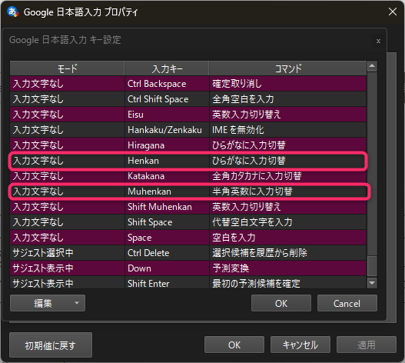405x363 pixels.
Task: Select 入力文字なし mode in the Space row
Action: (x=67, y=238)
